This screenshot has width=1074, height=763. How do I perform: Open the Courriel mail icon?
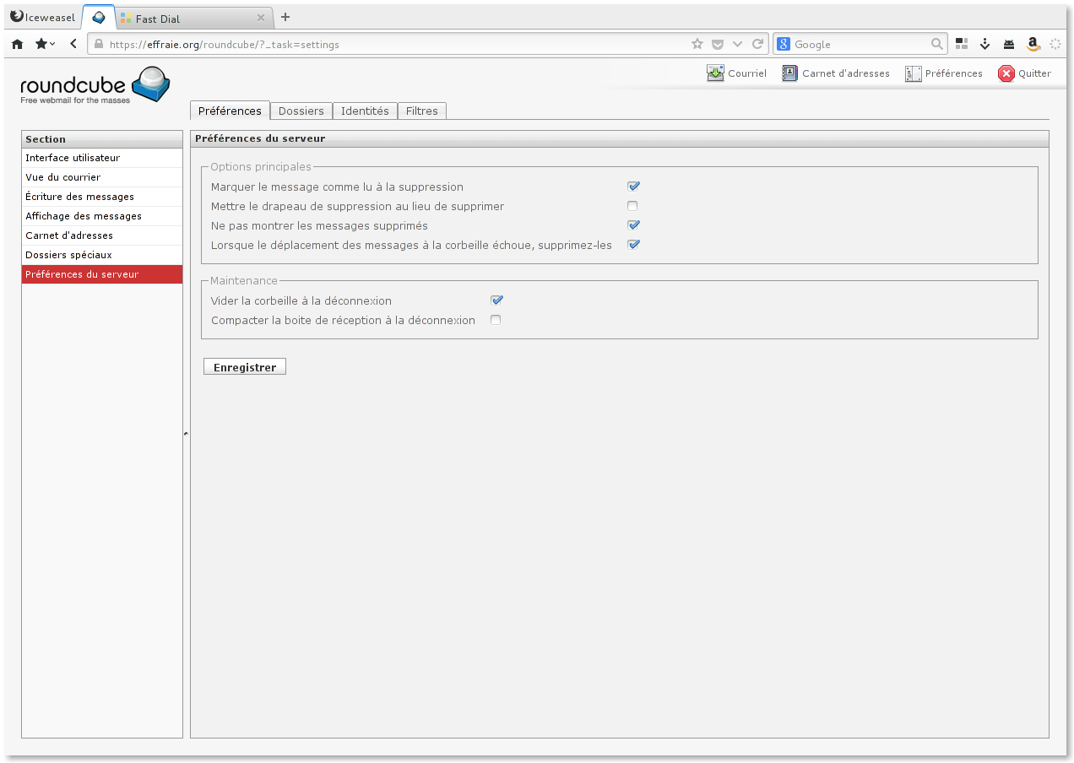715,73
